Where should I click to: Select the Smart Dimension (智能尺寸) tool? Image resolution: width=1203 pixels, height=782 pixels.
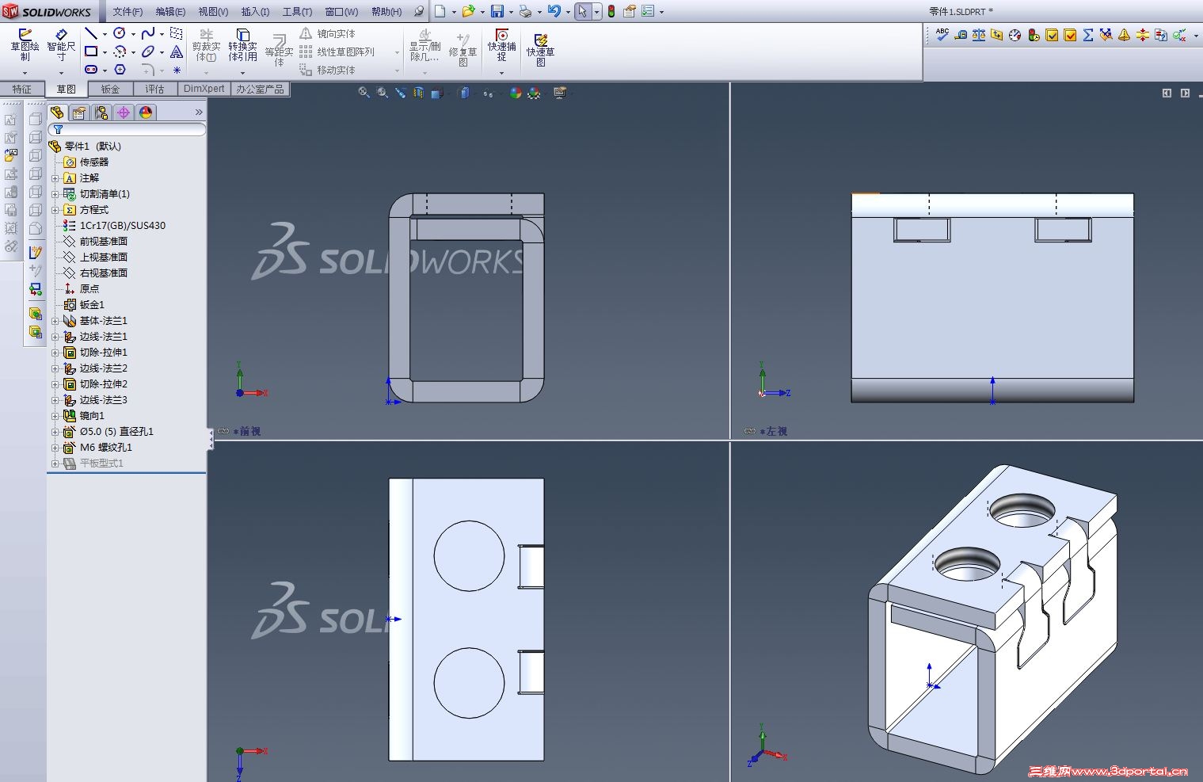(61, 34)
